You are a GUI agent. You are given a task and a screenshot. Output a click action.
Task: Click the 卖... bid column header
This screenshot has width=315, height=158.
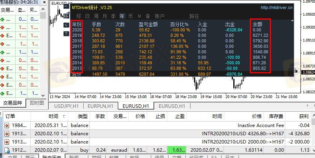pos(22,10)
